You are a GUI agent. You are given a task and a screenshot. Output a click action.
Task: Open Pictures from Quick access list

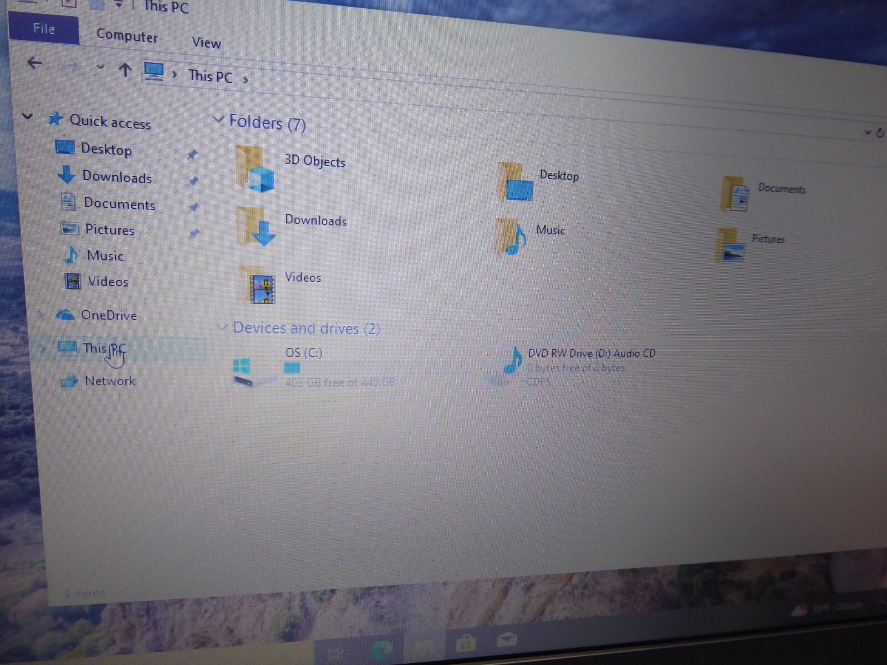pyautogui.click(x=110, y=229)
